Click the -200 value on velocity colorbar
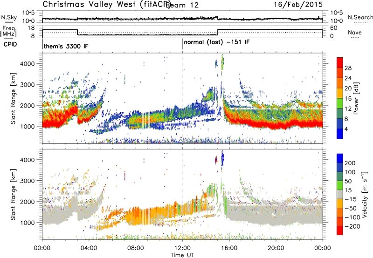The width and height of the screenshot is (373, 258). coord(352,226)
